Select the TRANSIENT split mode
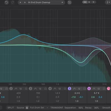Screen dimensions: 111x111 57,108
